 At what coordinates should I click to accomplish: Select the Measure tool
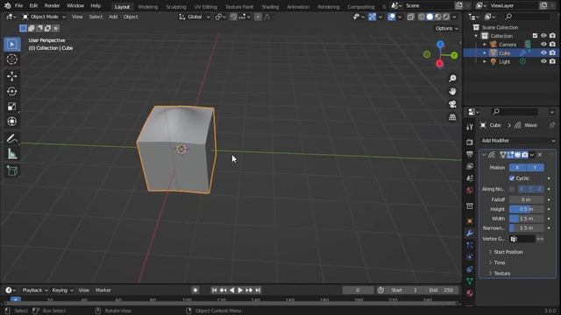pos(11,154)
